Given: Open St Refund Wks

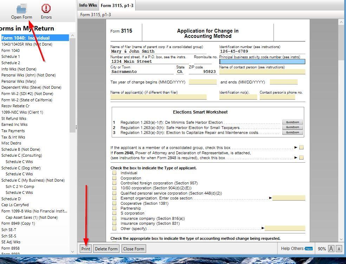Looking at the screenshot, I should [14, 119].
